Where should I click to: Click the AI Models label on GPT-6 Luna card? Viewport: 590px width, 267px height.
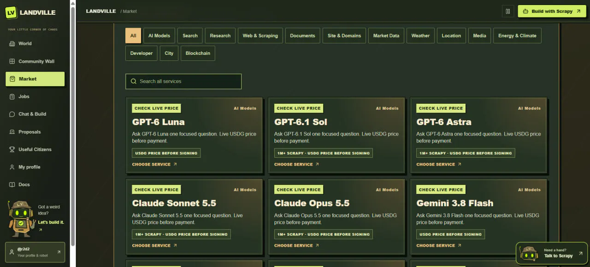coord(245,108)
